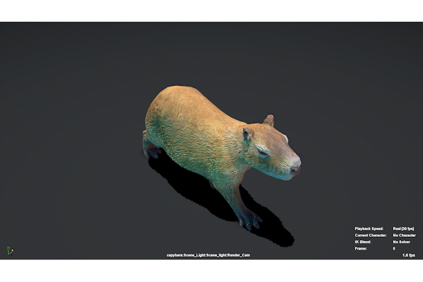Click the capybara's upright far ear
423x282 pixels.
pyautogui.click(x=269, y=120)
